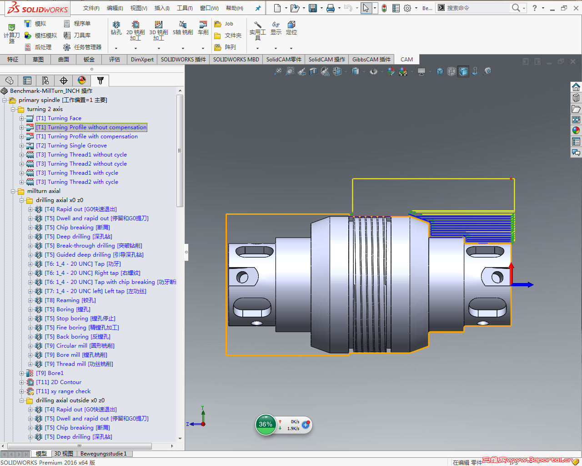
Task: Switch to the 草图 sketch tab
Action: [x=38, y=59]
